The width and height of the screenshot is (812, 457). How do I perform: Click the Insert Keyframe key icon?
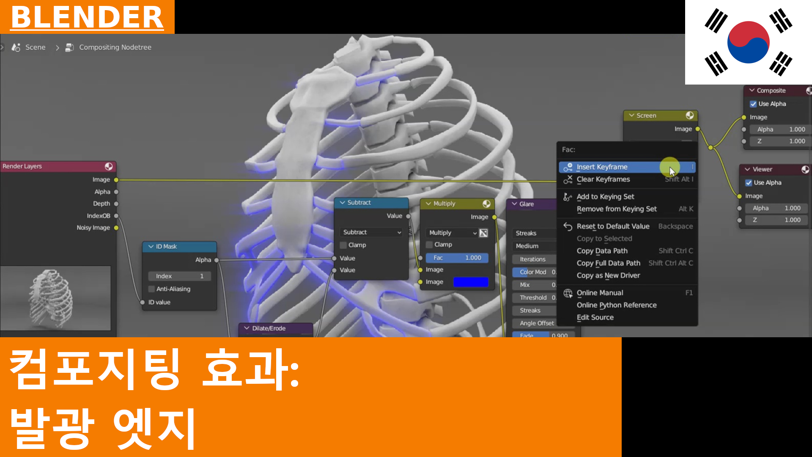(x=568, y=167)
